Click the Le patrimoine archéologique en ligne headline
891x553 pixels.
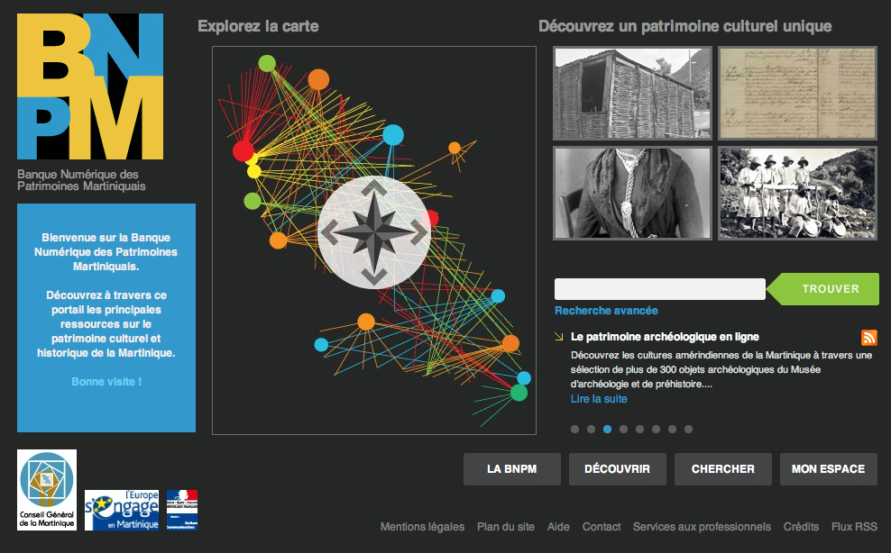click(665, 337)
